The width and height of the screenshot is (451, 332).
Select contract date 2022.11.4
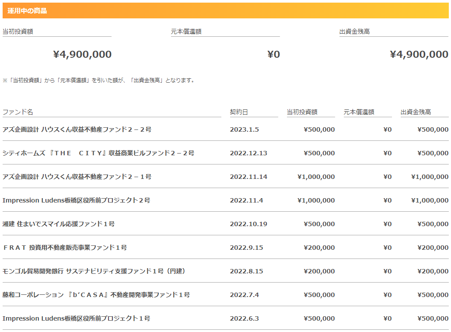246,200
